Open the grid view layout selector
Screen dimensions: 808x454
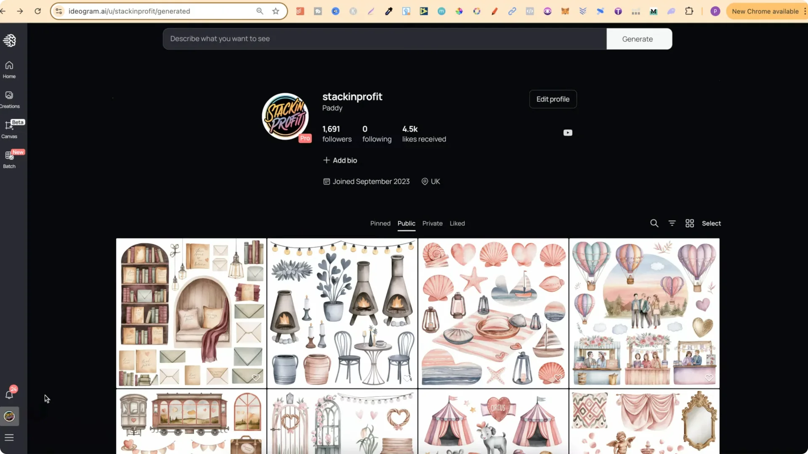click(x=690, y=223)
